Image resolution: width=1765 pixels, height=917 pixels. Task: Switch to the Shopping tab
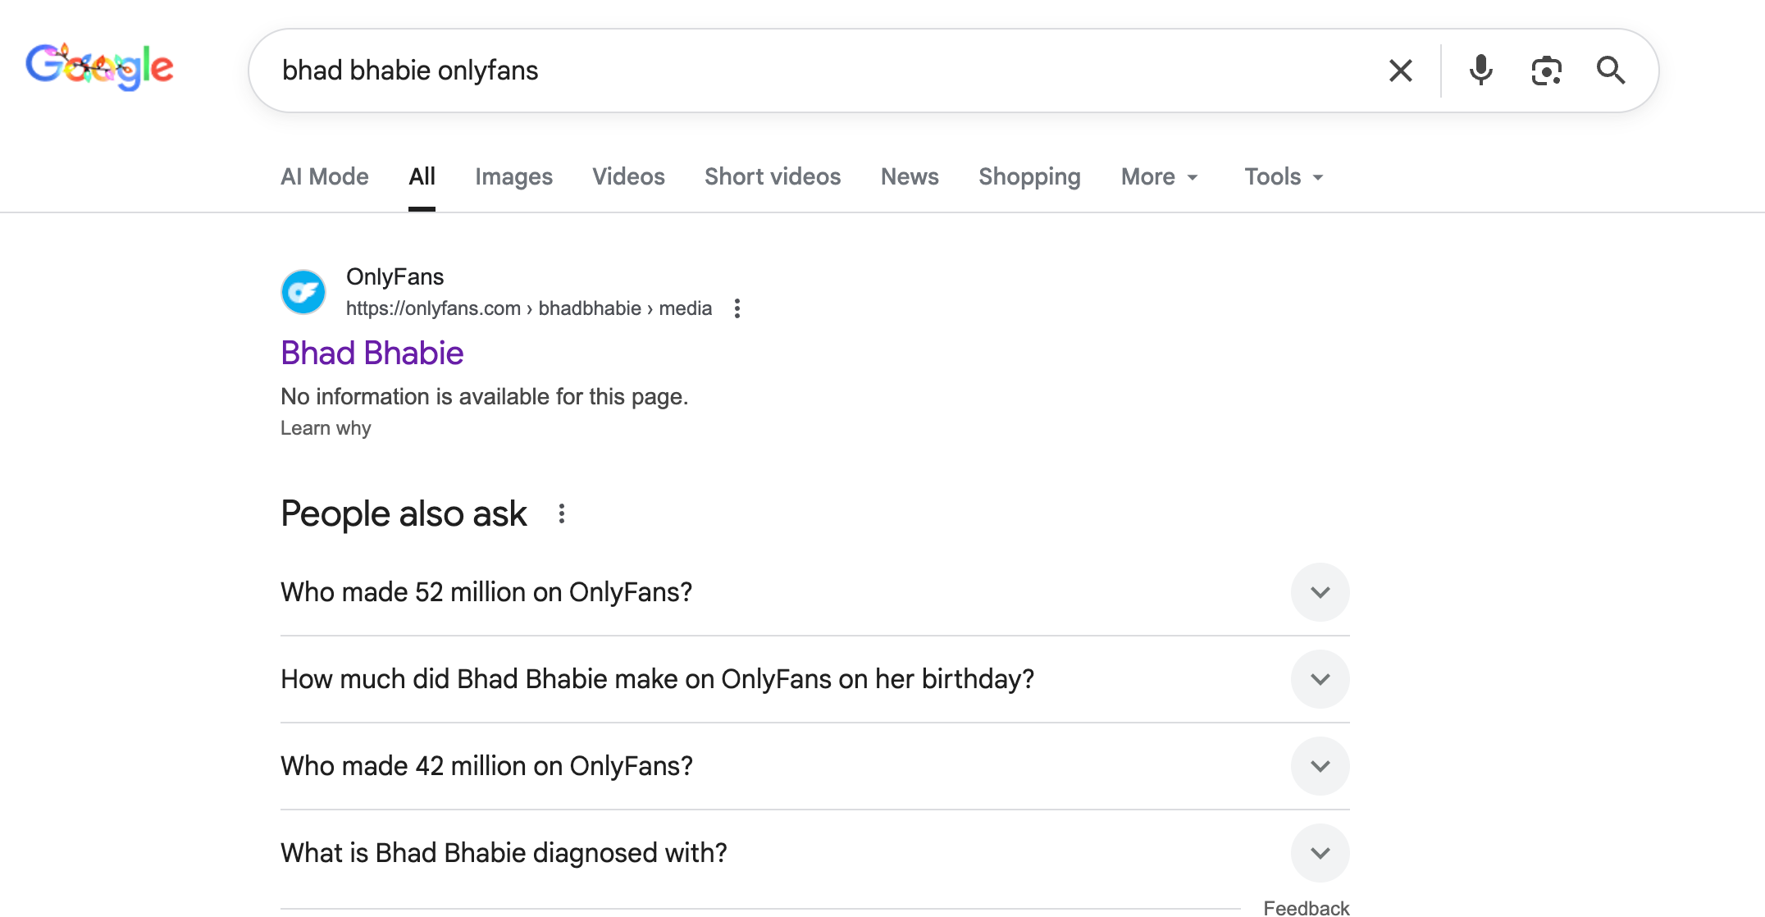coord(1029,176)
